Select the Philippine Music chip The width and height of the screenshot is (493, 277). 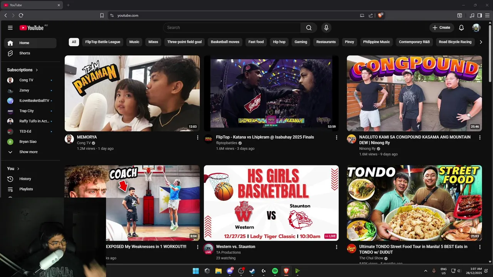point(376,42)
